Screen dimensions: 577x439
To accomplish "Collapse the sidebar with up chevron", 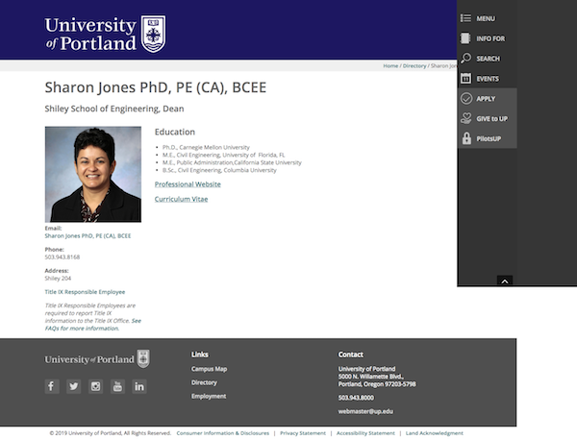I will tap(505, 280).
